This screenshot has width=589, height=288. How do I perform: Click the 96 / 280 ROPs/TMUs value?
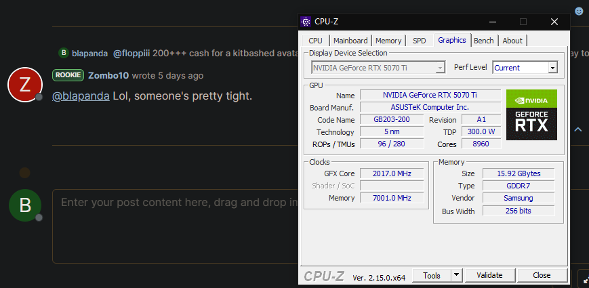click(x=392, y=144)
